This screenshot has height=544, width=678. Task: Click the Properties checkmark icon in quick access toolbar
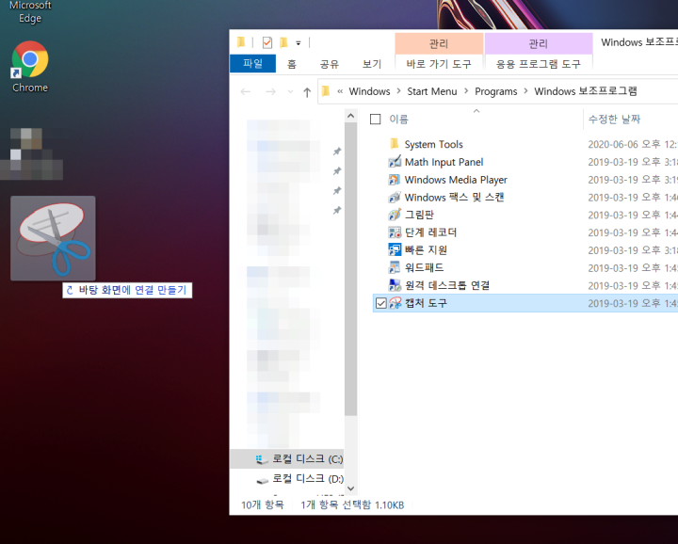[267, 42]
